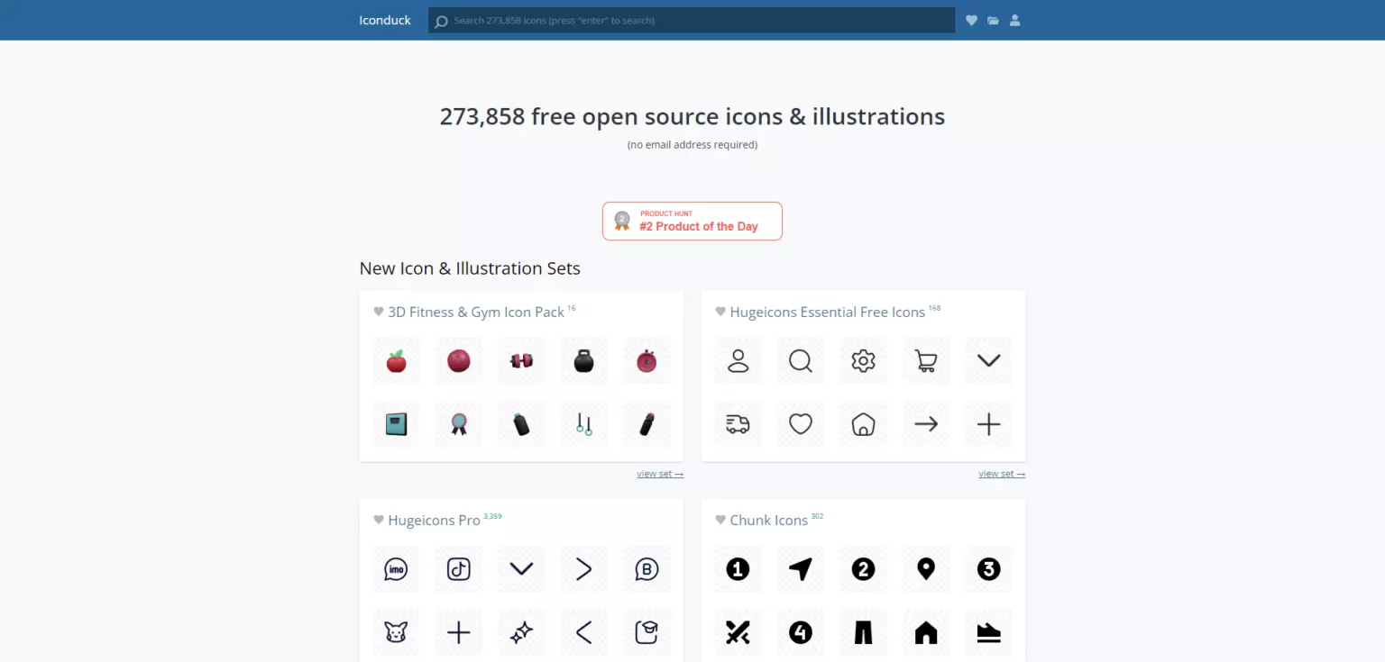Open 3D Fitness & Gym Icon Pack title
The height and width of the screenshot is (662, 1385).
pos(476,312)
